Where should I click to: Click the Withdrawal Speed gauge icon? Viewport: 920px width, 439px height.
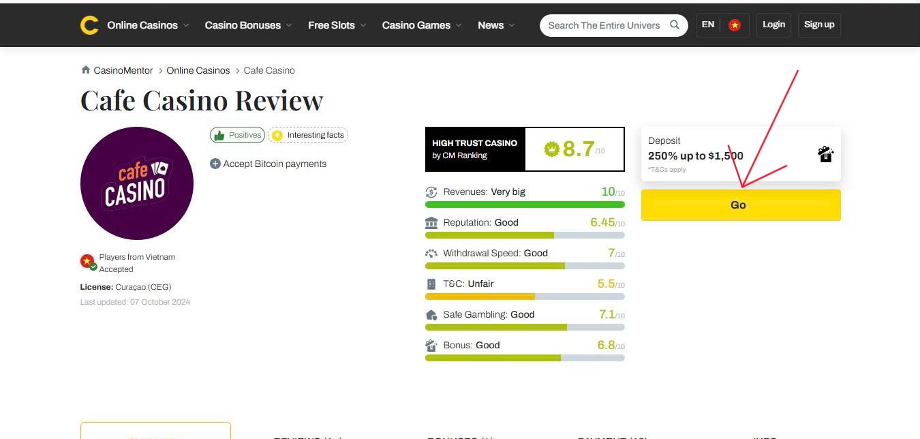[431, 254]
